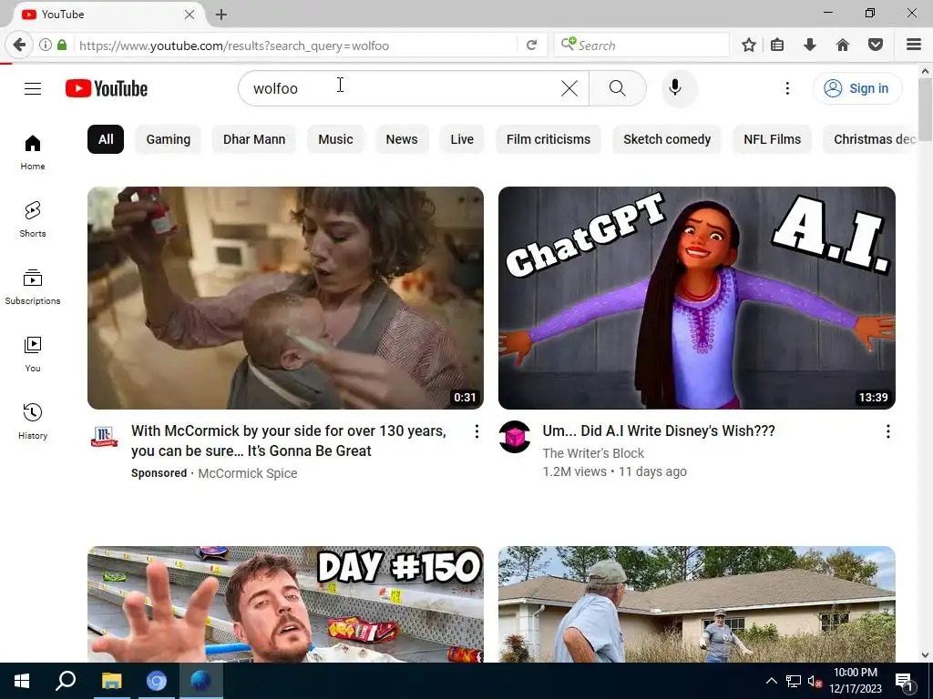Select the Music filter chip
Image resolution: width=933 pixels, height=699 pixels.
tap(335, 139)
